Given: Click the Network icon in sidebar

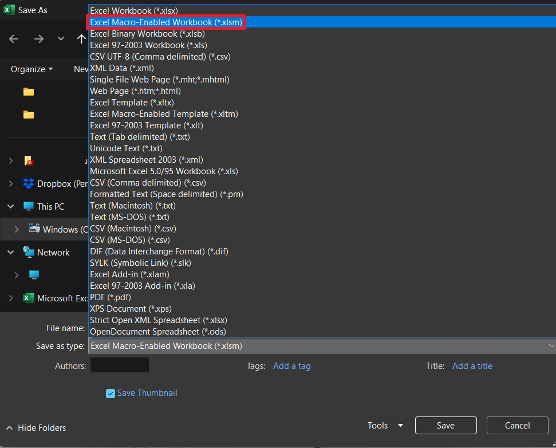Looking at the screenshot, I should (29, 252).
